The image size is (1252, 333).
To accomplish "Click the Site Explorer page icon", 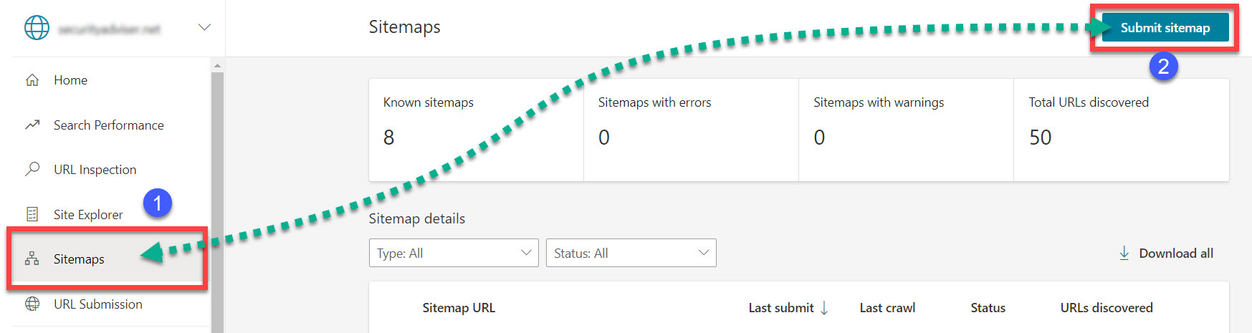I will pos(32,214).
